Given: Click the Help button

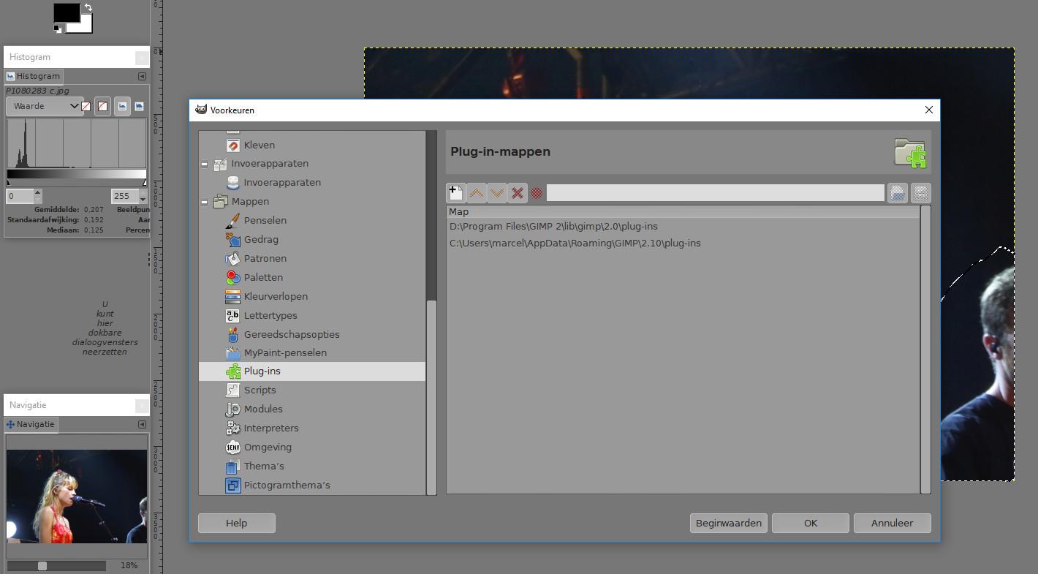Looking at the screenshot, I should [237, 523].
